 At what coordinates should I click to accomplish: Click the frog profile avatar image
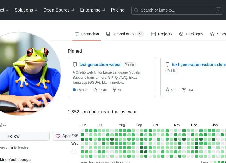[x=30, y=74]
